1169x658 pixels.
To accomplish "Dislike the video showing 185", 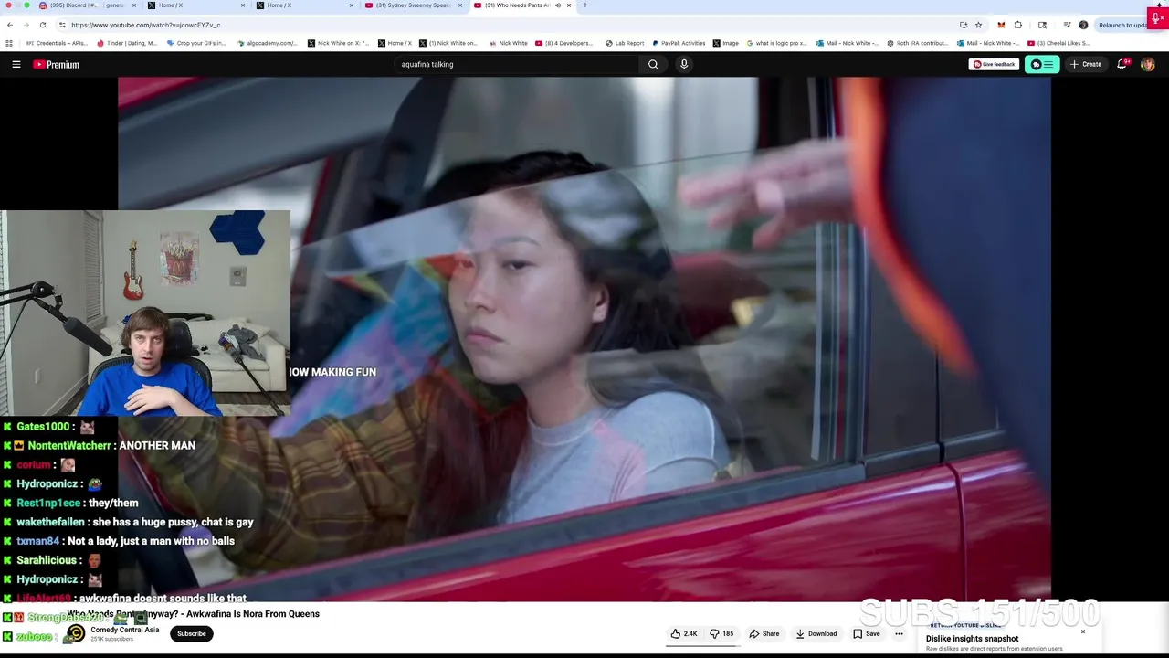I will (x=721, y=633).
